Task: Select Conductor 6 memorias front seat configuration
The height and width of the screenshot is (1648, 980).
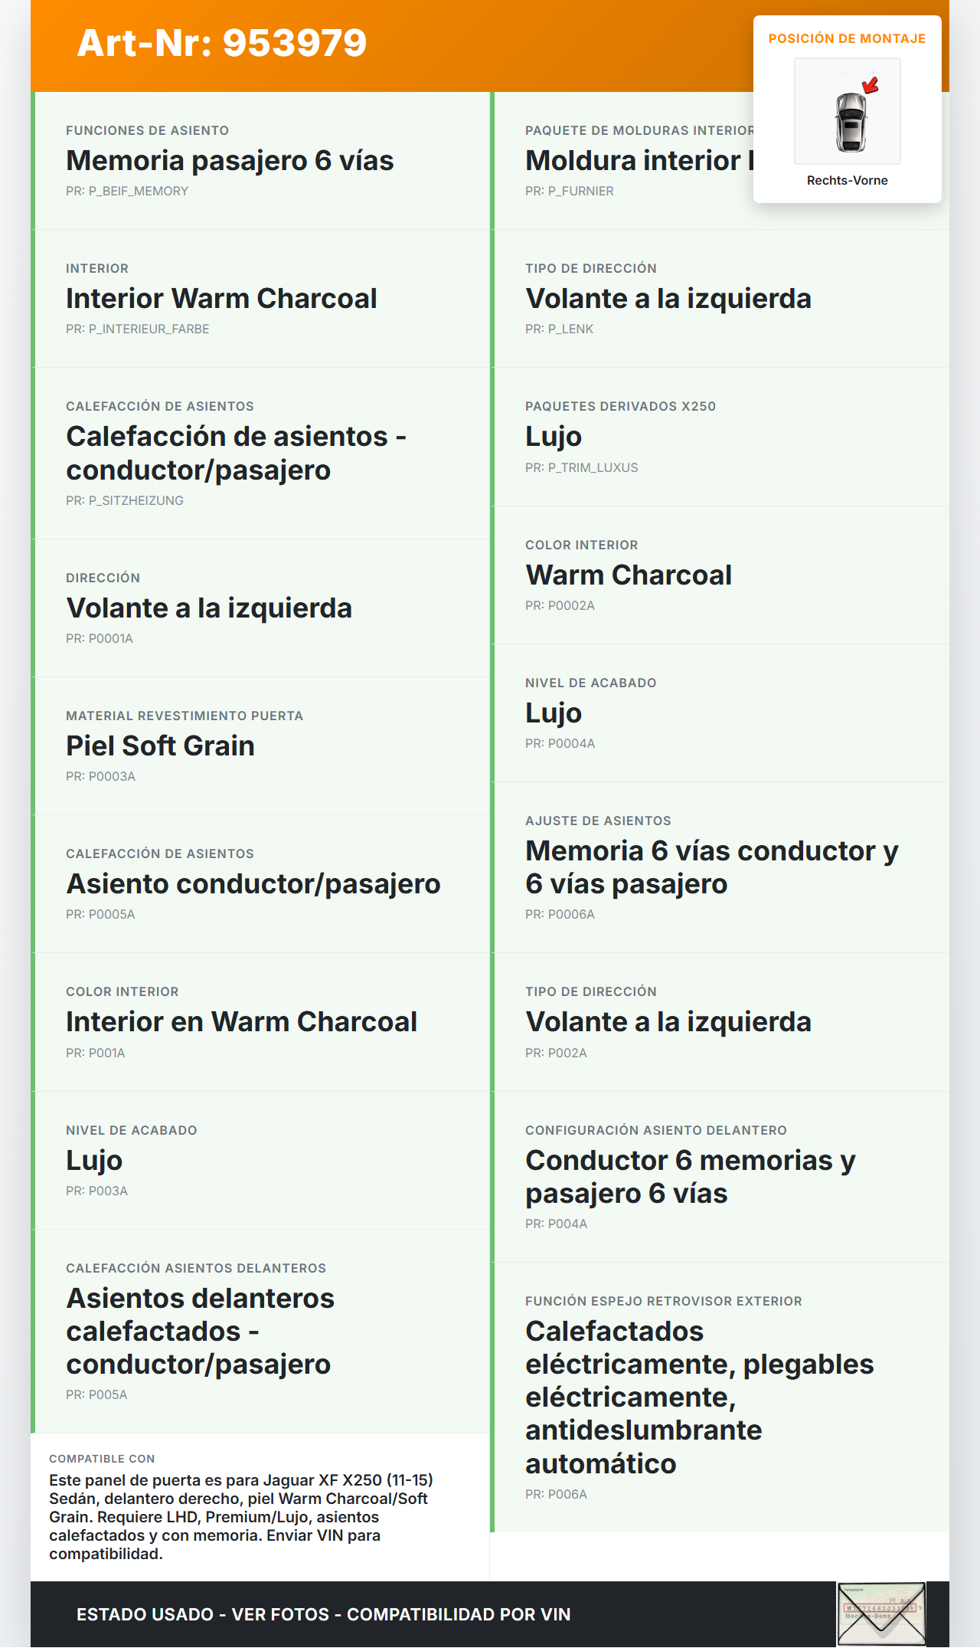Action: click(690, 1177)
